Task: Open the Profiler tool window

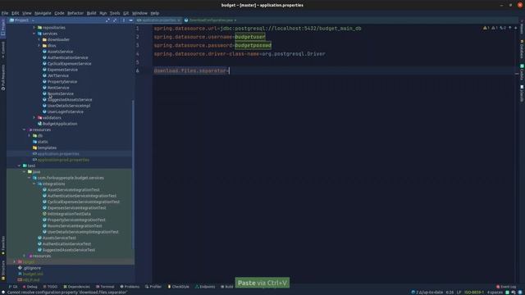Action: click(x=153, y=287)
